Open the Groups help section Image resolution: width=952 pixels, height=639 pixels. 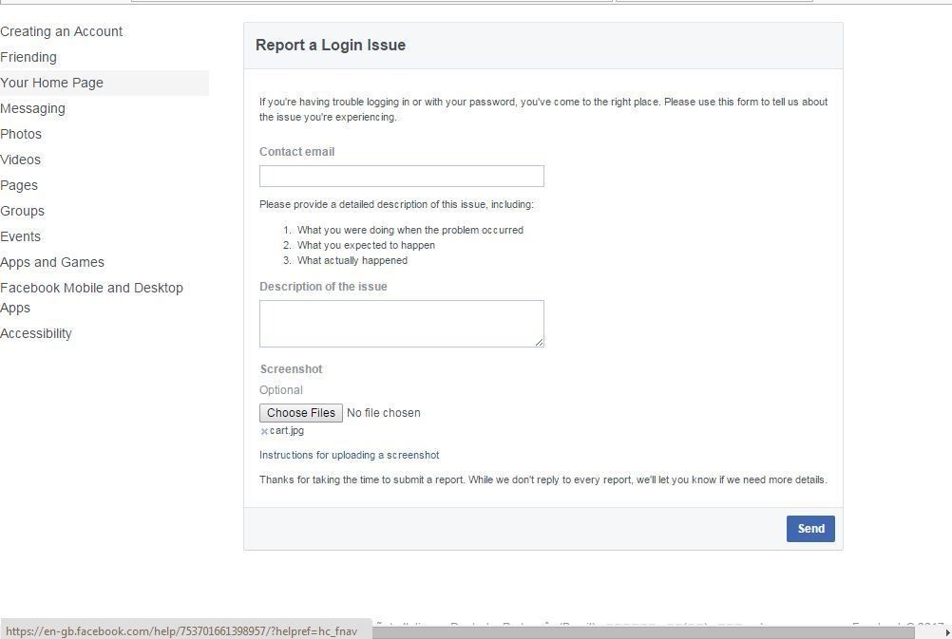coord(23,211)
